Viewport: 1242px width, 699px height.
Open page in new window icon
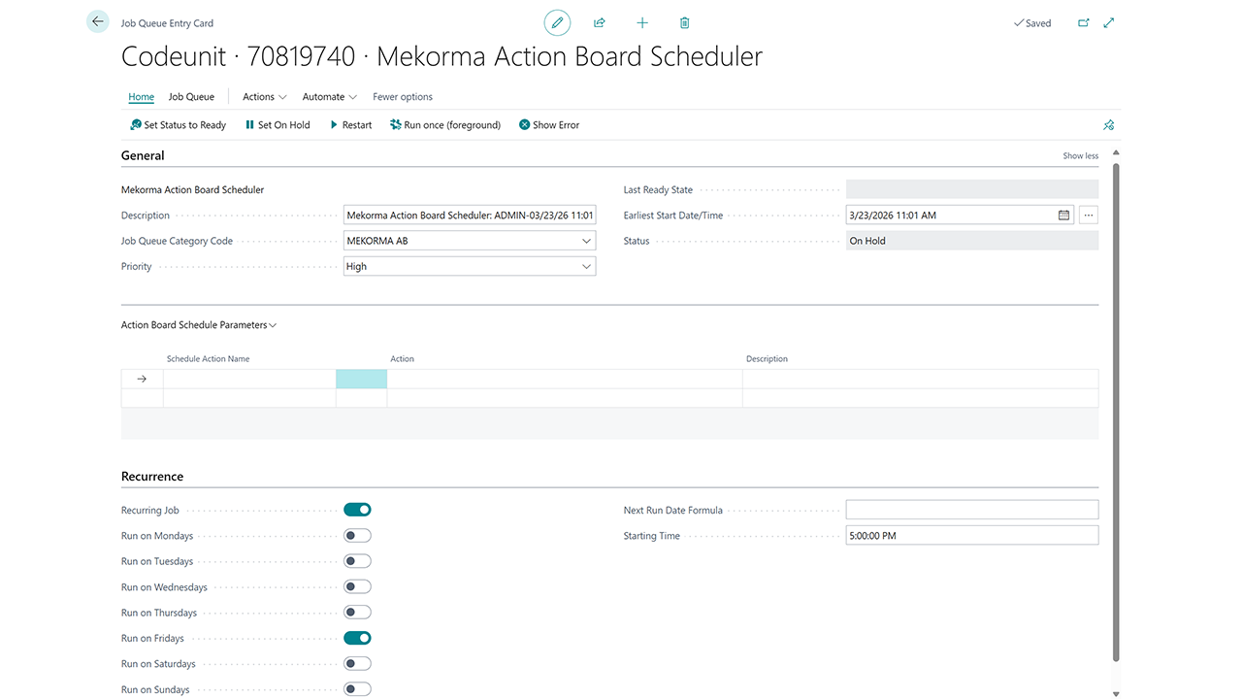tap(1084, 22)
